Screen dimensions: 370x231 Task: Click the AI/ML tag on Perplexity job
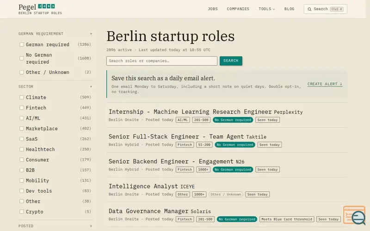[x=183, y=120]
